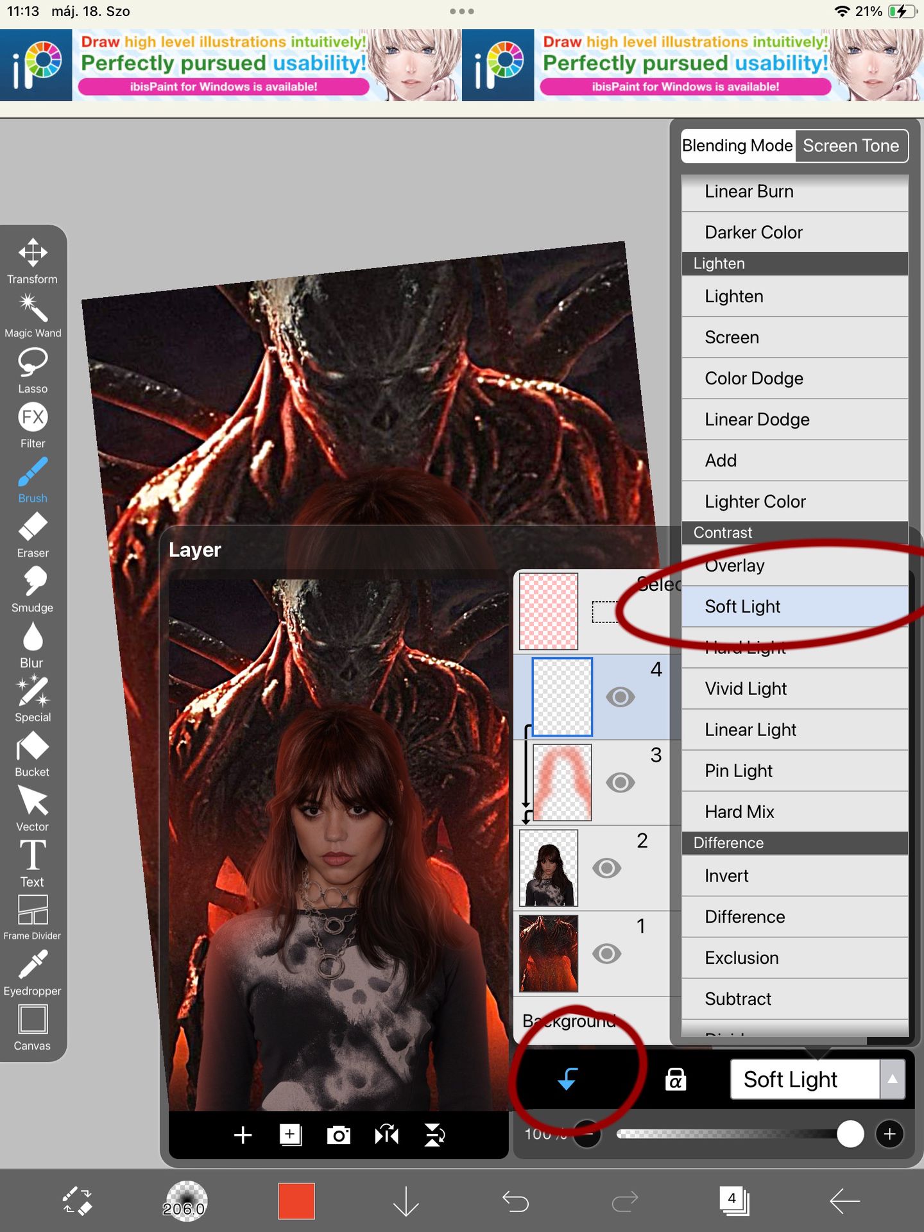
Task: Select layer 3 thumbnail
Action: 563,782
